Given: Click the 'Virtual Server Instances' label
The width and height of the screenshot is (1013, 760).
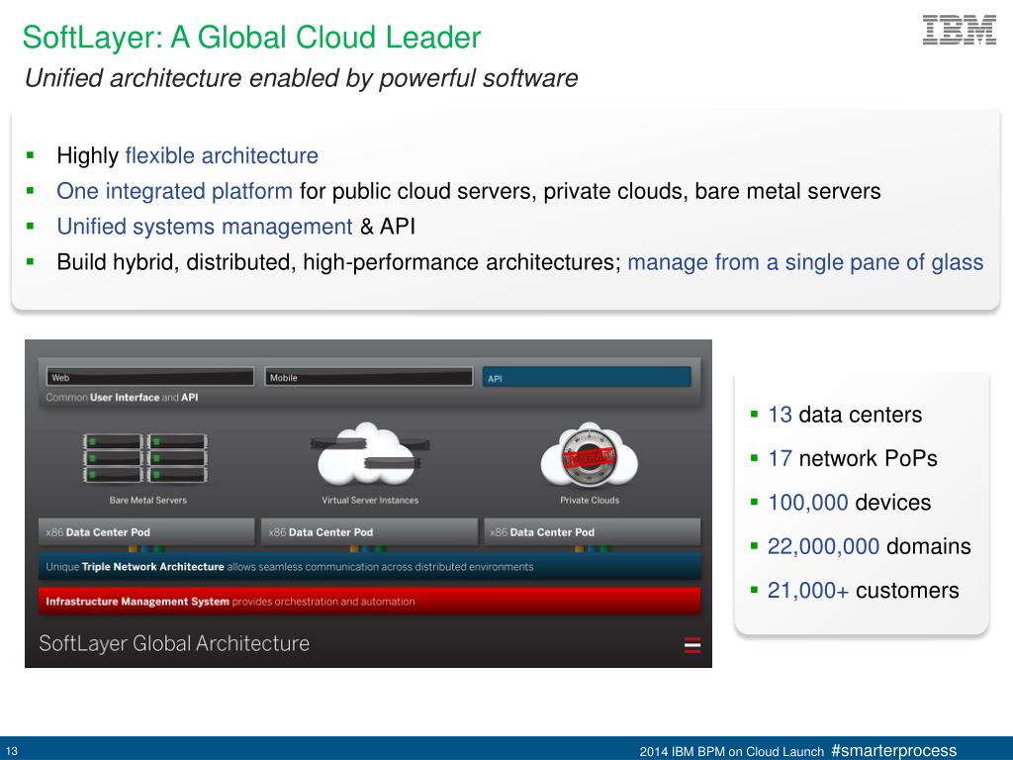Looking at the screenshot, I should coord(370,500).
